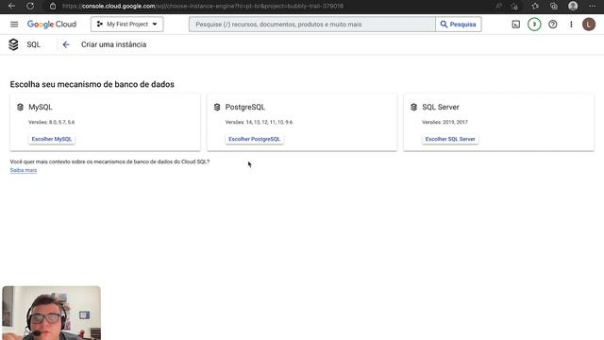The height and width of the screenshot is (340, 604).
Task: Click the Pesquisa search button
Action: [459, 25]
